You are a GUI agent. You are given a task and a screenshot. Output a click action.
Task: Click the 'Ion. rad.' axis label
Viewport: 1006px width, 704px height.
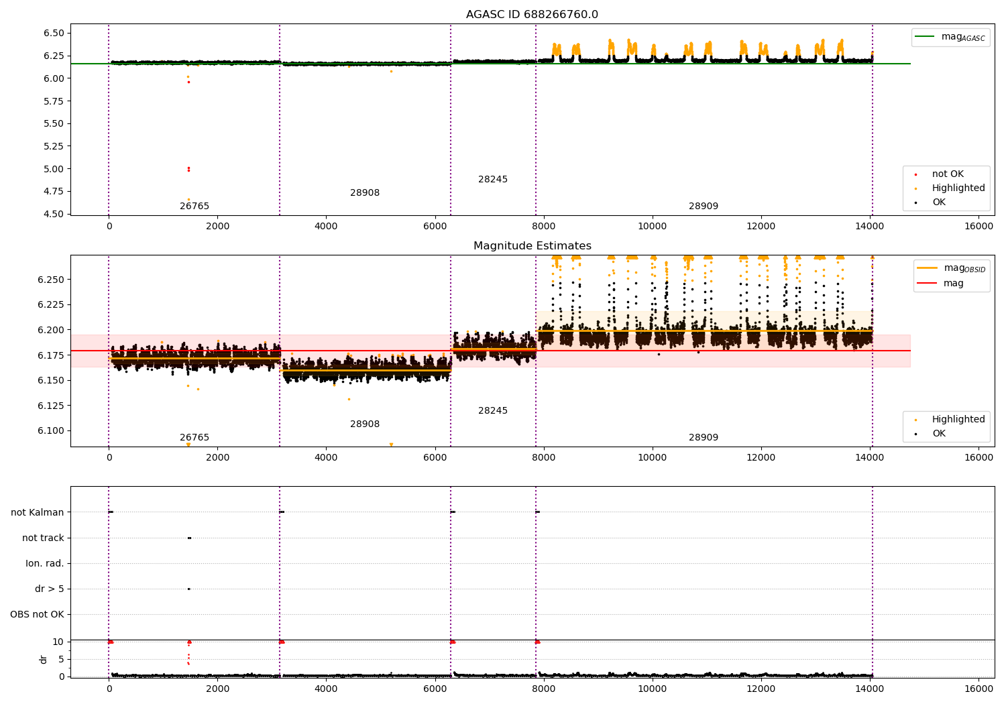(45, 564)
